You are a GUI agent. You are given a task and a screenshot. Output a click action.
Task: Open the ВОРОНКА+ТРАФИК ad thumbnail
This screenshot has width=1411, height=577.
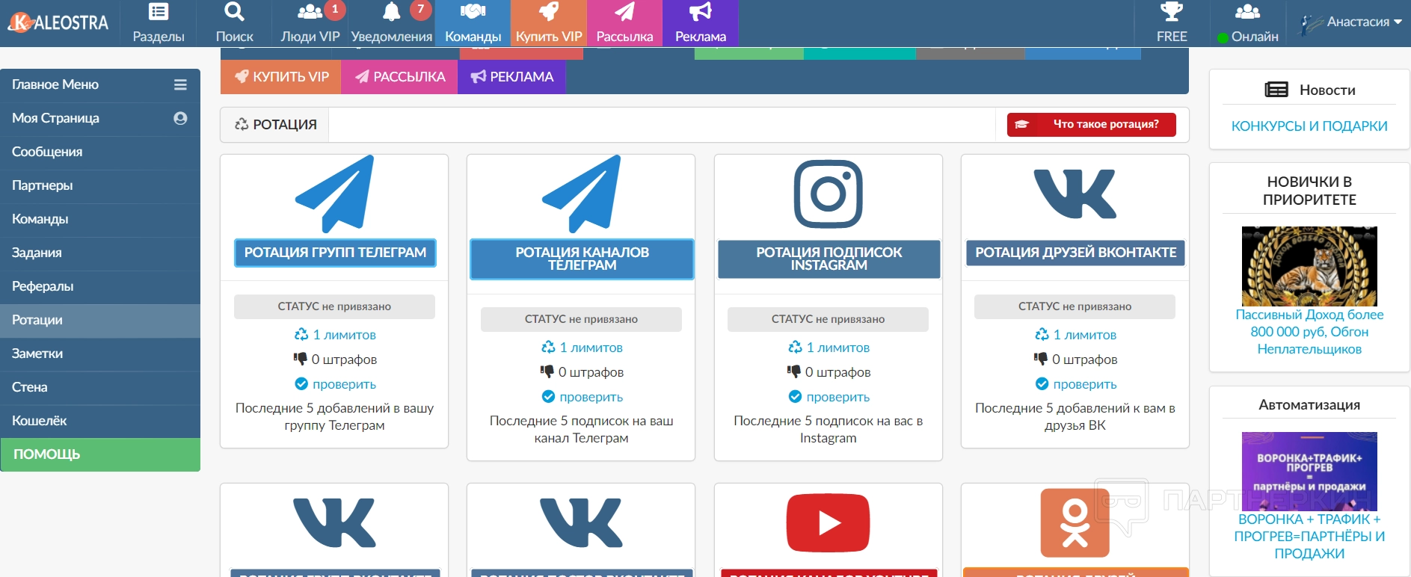point(1309,472)
